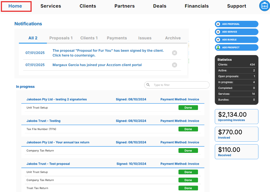Open Jakobson Pty Ltd annual tax return
The height and width of the screenshot is (192, 270).
point(58,142)
